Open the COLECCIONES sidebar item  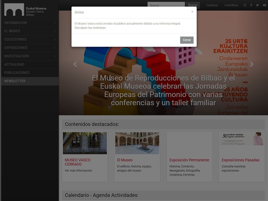click(x=30, y=39)
